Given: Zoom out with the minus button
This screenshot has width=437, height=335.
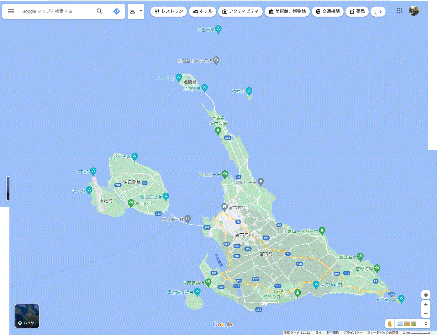Looking at the screenshot, I should tap(426, 313).
